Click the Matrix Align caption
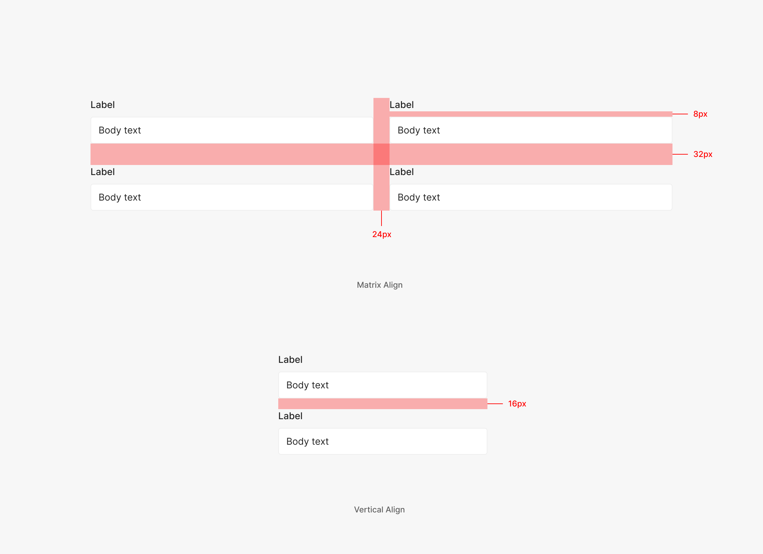Viewport: 763px width, 554px height. tap(379, 285)
